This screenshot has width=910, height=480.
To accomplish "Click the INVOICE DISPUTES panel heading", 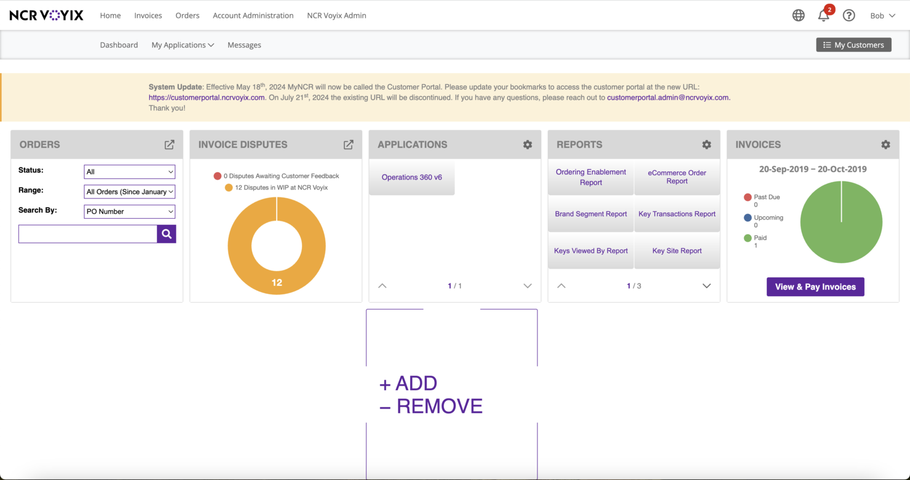I will [243, 144].
